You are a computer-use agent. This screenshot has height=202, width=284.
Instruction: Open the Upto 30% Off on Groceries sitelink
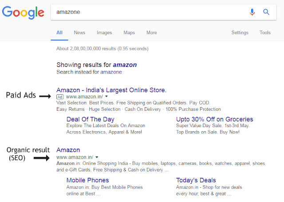[215, 119]
